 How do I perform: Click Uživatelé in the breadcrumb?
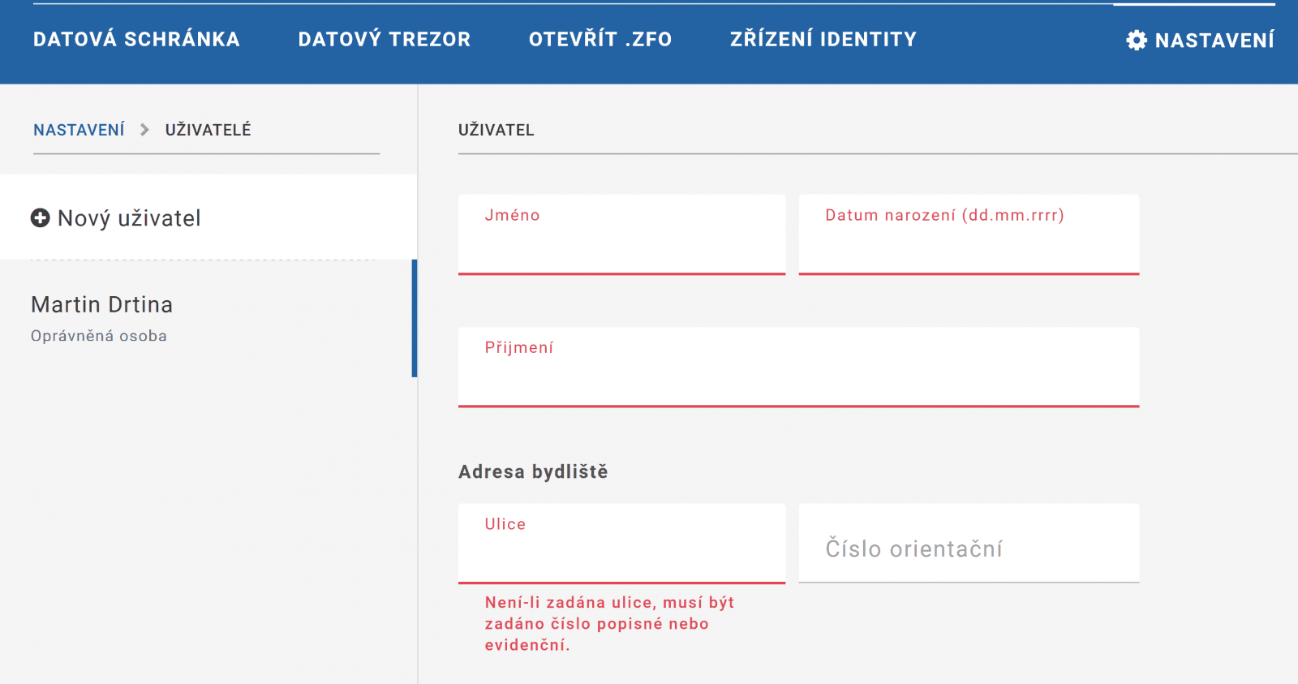208,130
